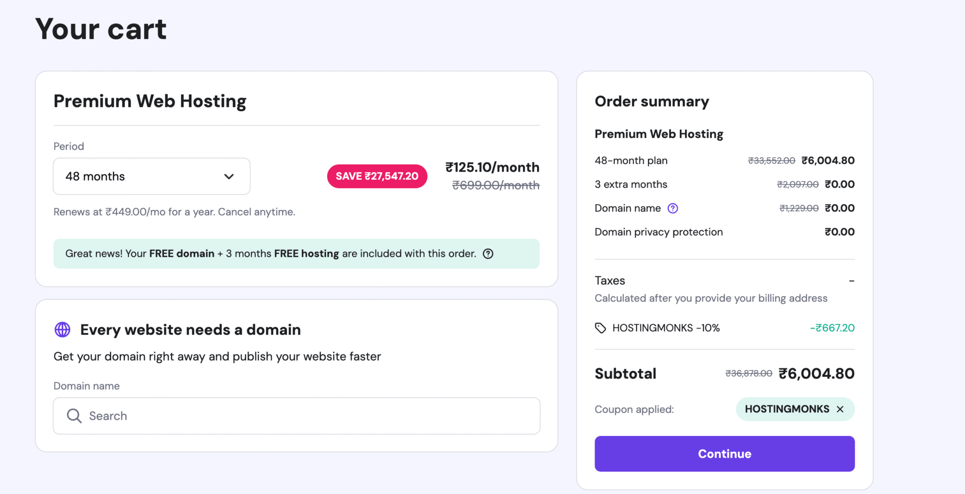Click the search magnifier in domain search field
965x494 pixels.
pos(74,416)
